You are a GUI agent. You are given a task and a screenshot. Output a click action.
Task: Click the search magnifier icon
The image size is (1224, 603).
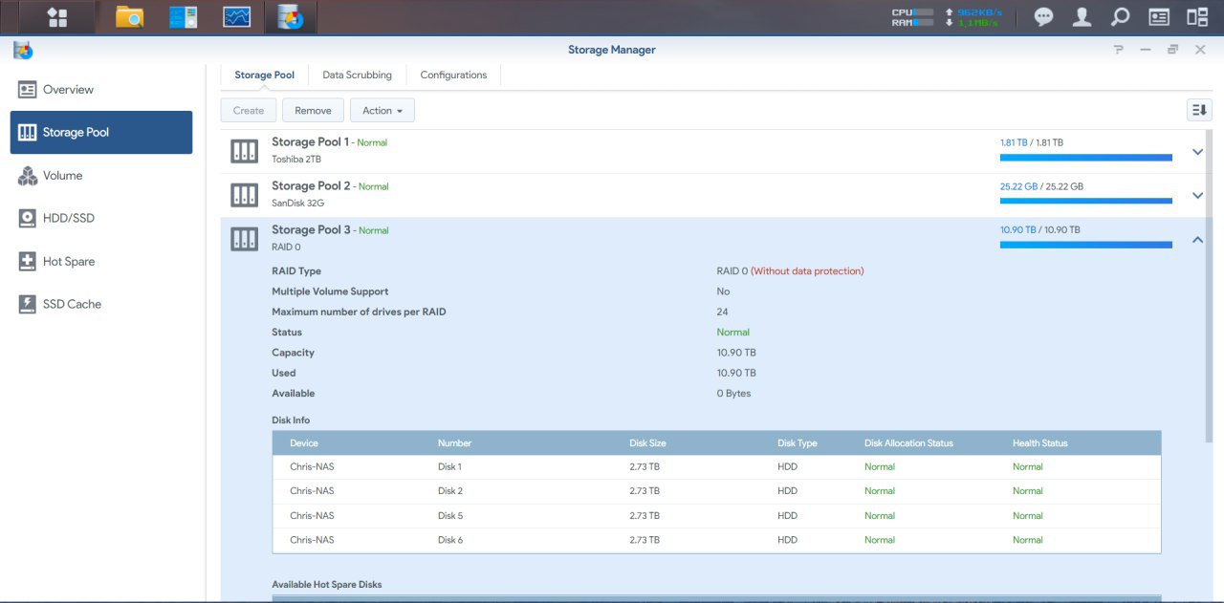click(1120, 16)
